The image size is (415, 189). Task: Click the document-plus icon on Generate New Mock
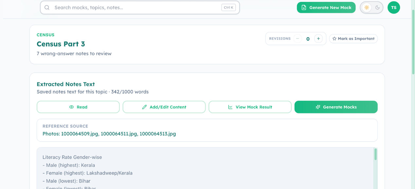coord(304,8)
